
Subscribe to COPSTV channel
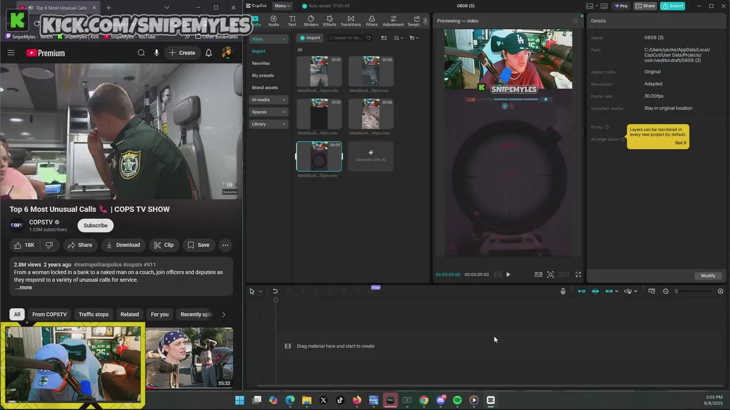tap(95, 225)
